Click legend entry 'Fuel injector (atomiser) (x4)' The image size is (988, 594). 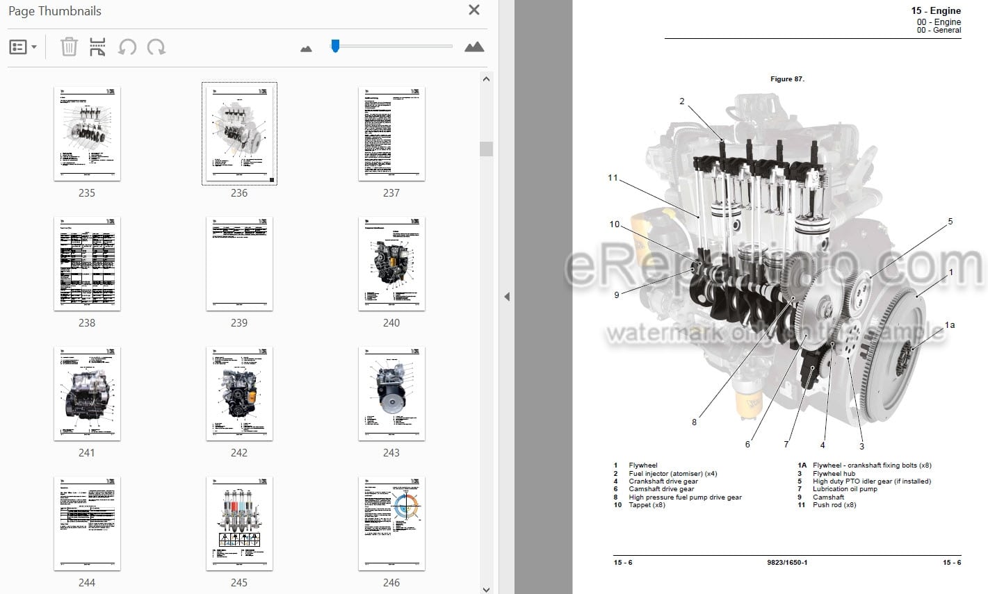[672, 473]
